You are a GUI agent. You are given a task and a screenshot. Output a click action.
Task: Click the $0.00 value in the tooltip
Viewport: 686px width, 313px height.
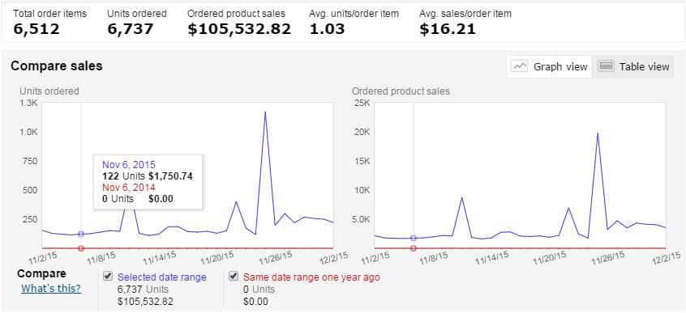tap(161, 199)
